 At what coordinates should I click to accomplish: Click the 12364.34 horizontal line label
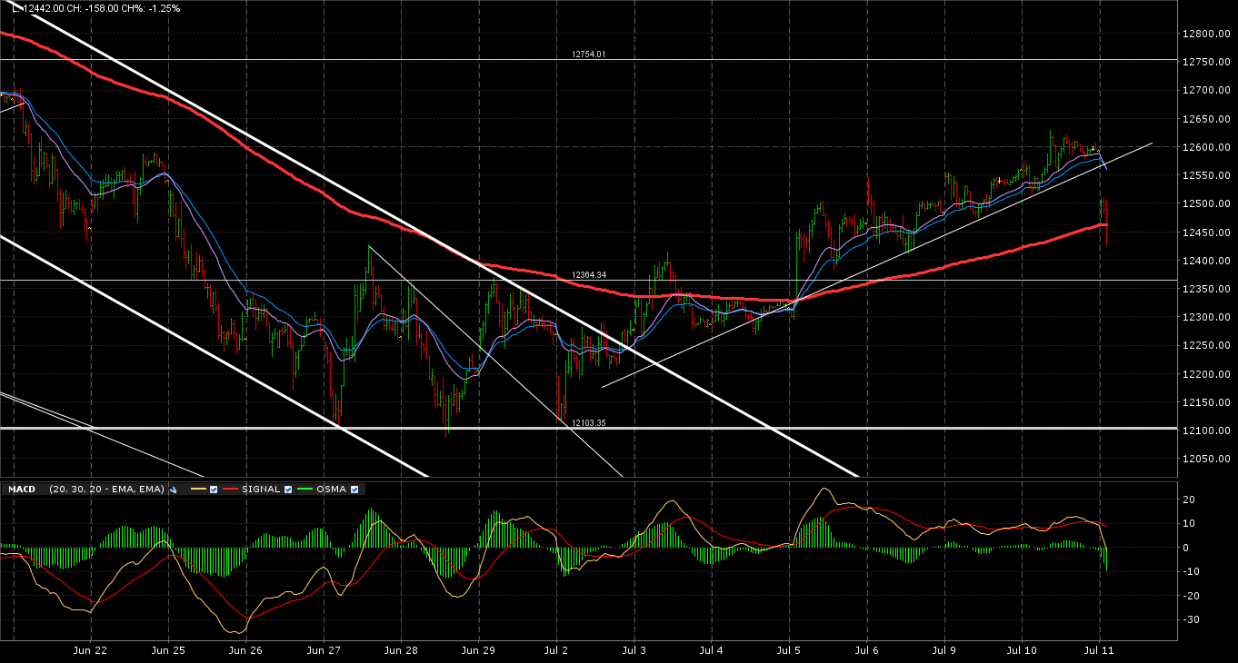pos(588,275)
